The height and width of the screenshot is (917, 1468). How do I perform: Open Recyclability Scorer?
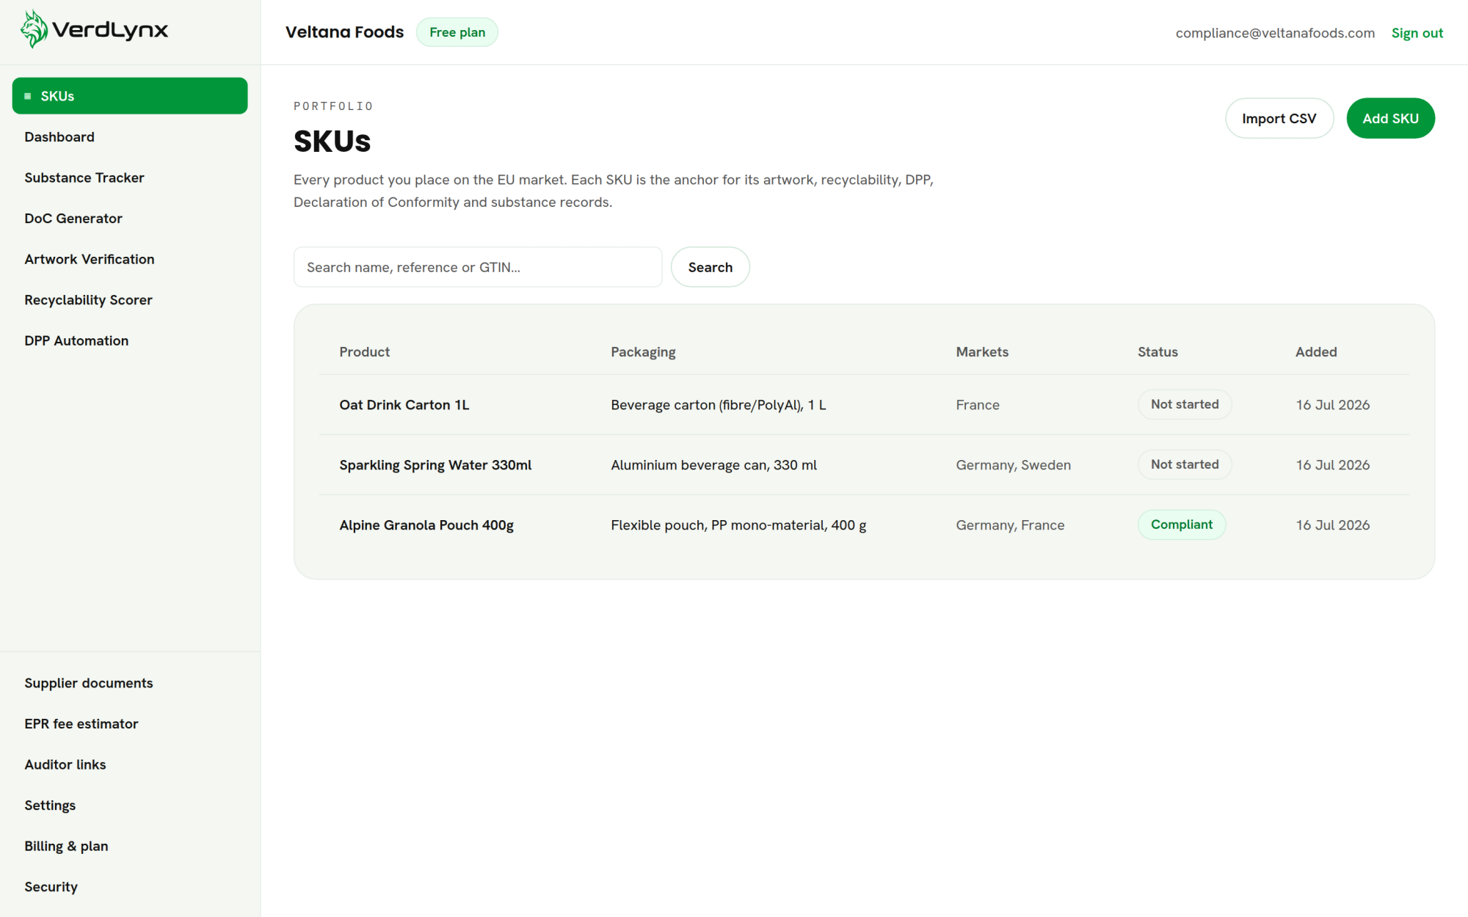(x=88, y=300)
